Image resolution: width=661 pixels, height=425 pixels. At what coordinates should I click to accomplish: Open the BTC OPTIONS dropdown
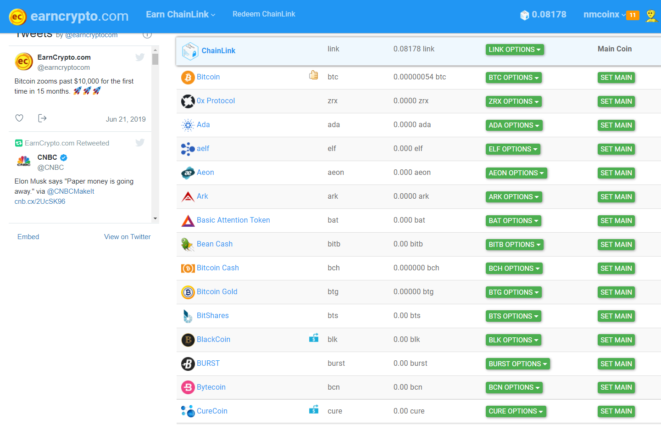(514, 78)
